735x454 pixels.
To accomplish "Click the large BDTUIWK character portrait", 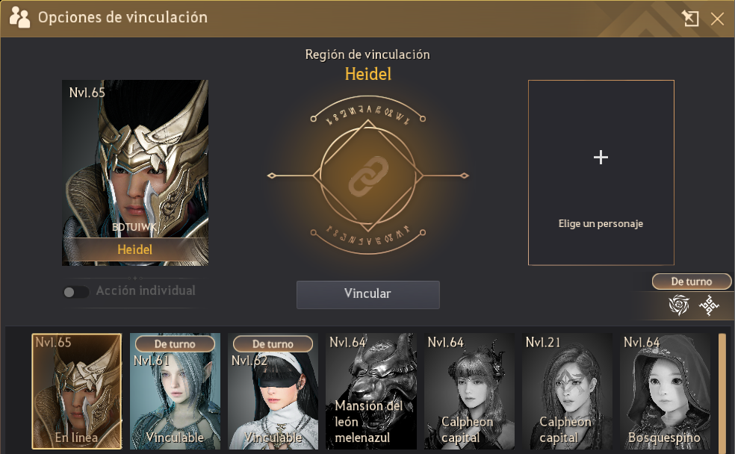I will pyautogui.click(x=135, y=172).
